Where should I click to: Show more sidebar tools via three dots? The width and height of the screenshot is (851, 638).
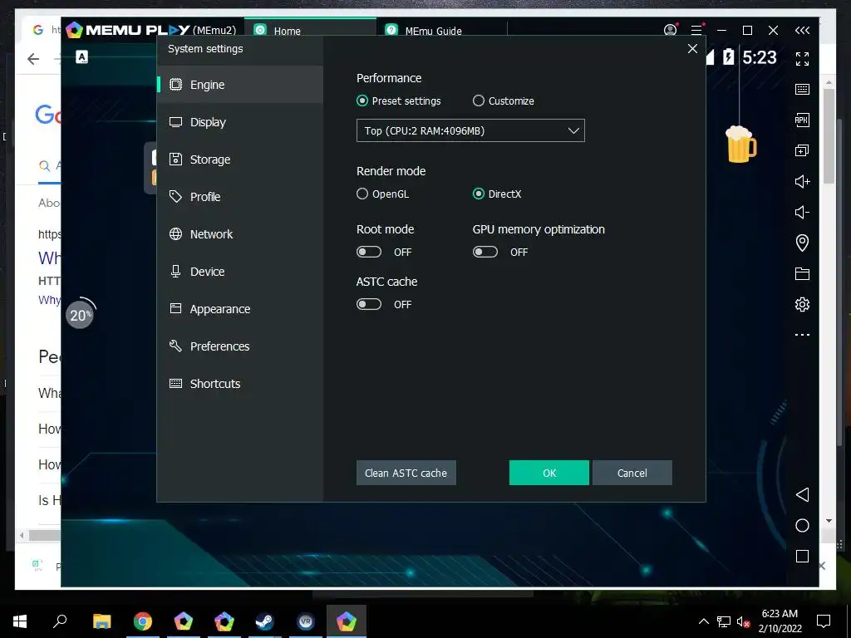(x=802, y=335)
